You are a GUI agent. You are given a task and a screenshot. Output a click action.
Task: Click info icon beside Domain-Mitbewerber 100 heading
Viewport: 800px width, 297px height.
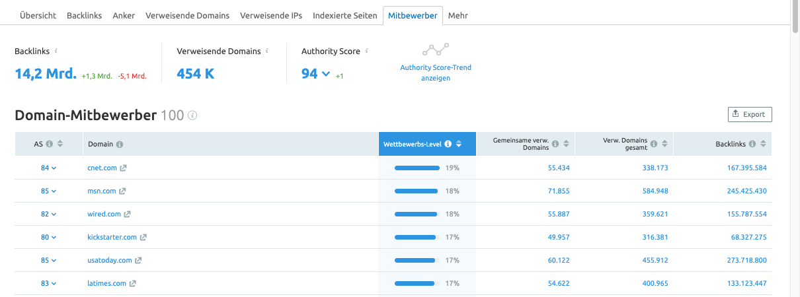192,115
